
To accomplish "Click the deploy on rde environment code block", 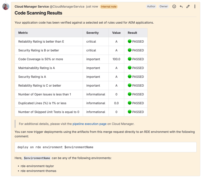I will [106, 147].
